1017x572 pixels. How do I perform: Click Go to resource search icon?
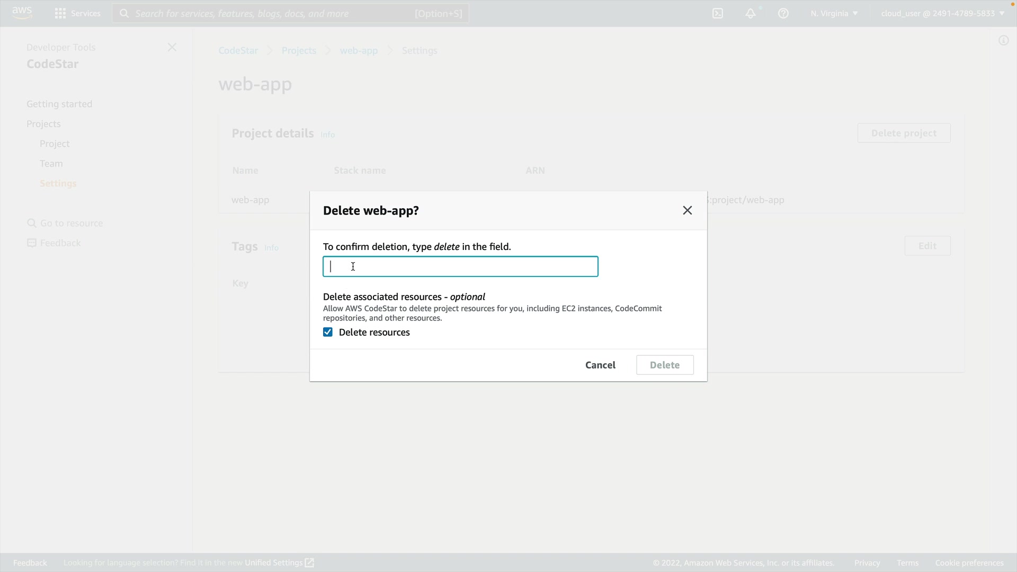click(32, 223)
